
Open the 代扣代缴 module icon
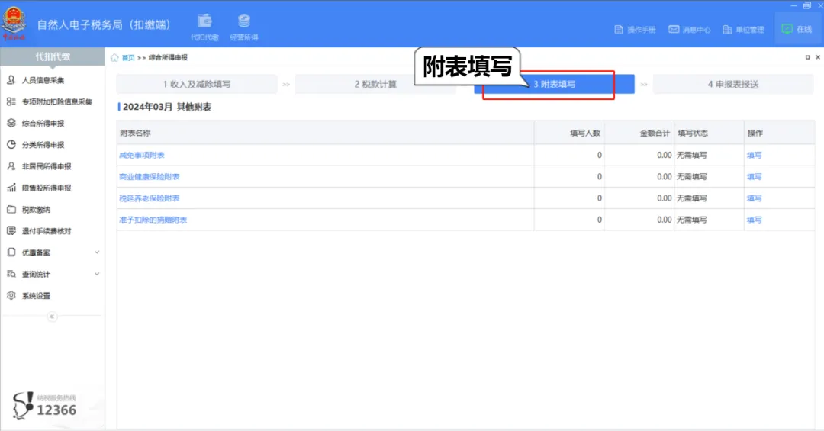point(204,26)
